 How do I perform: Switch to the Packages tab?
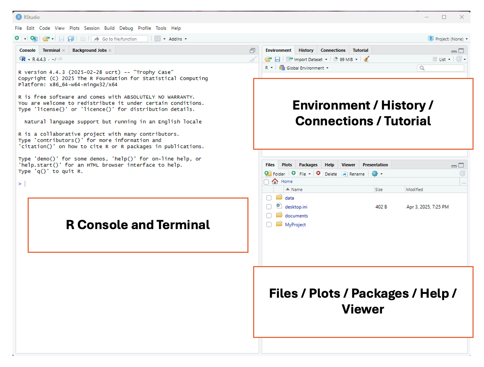coord(308,165)
